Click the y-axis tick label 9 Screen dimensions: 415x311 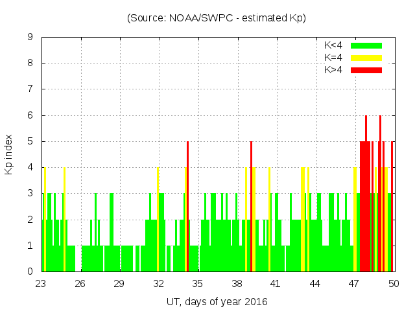click(30, 38)
